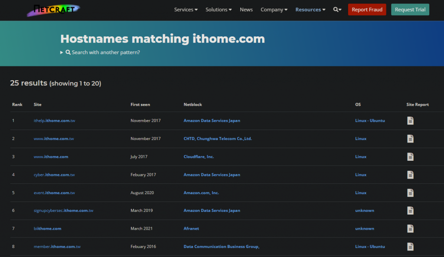
Task: Click the Netblock column header
Action: click(193, 105)
